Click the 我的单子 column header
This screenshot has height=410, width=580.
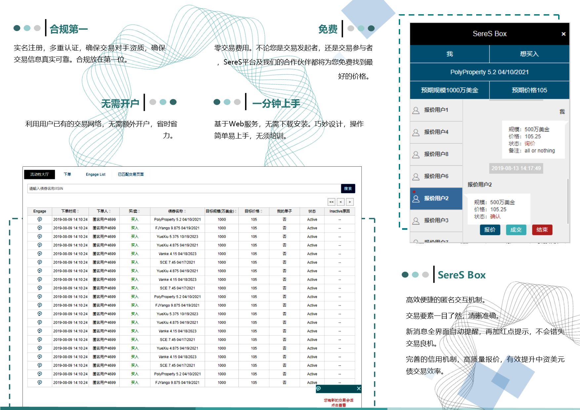(x=284, y=211)
